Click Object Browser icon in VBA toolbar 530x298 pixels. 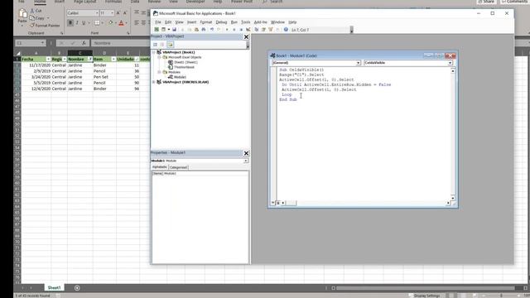pos(271,30)
